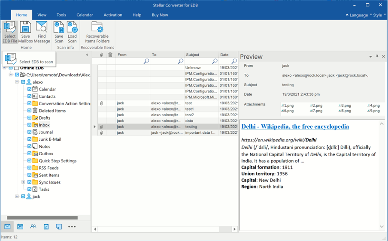Switch to the Calendar view icon in the bottom bar
Viewport: 388px width, 241px height.
[20, 226]
